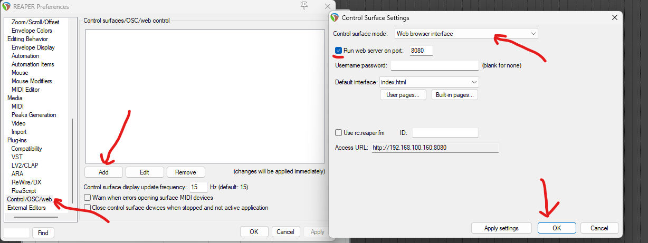Open Built-in pages button
Image resolution: width=648 pixels, height=243 pixels.
tap(455, 95)
